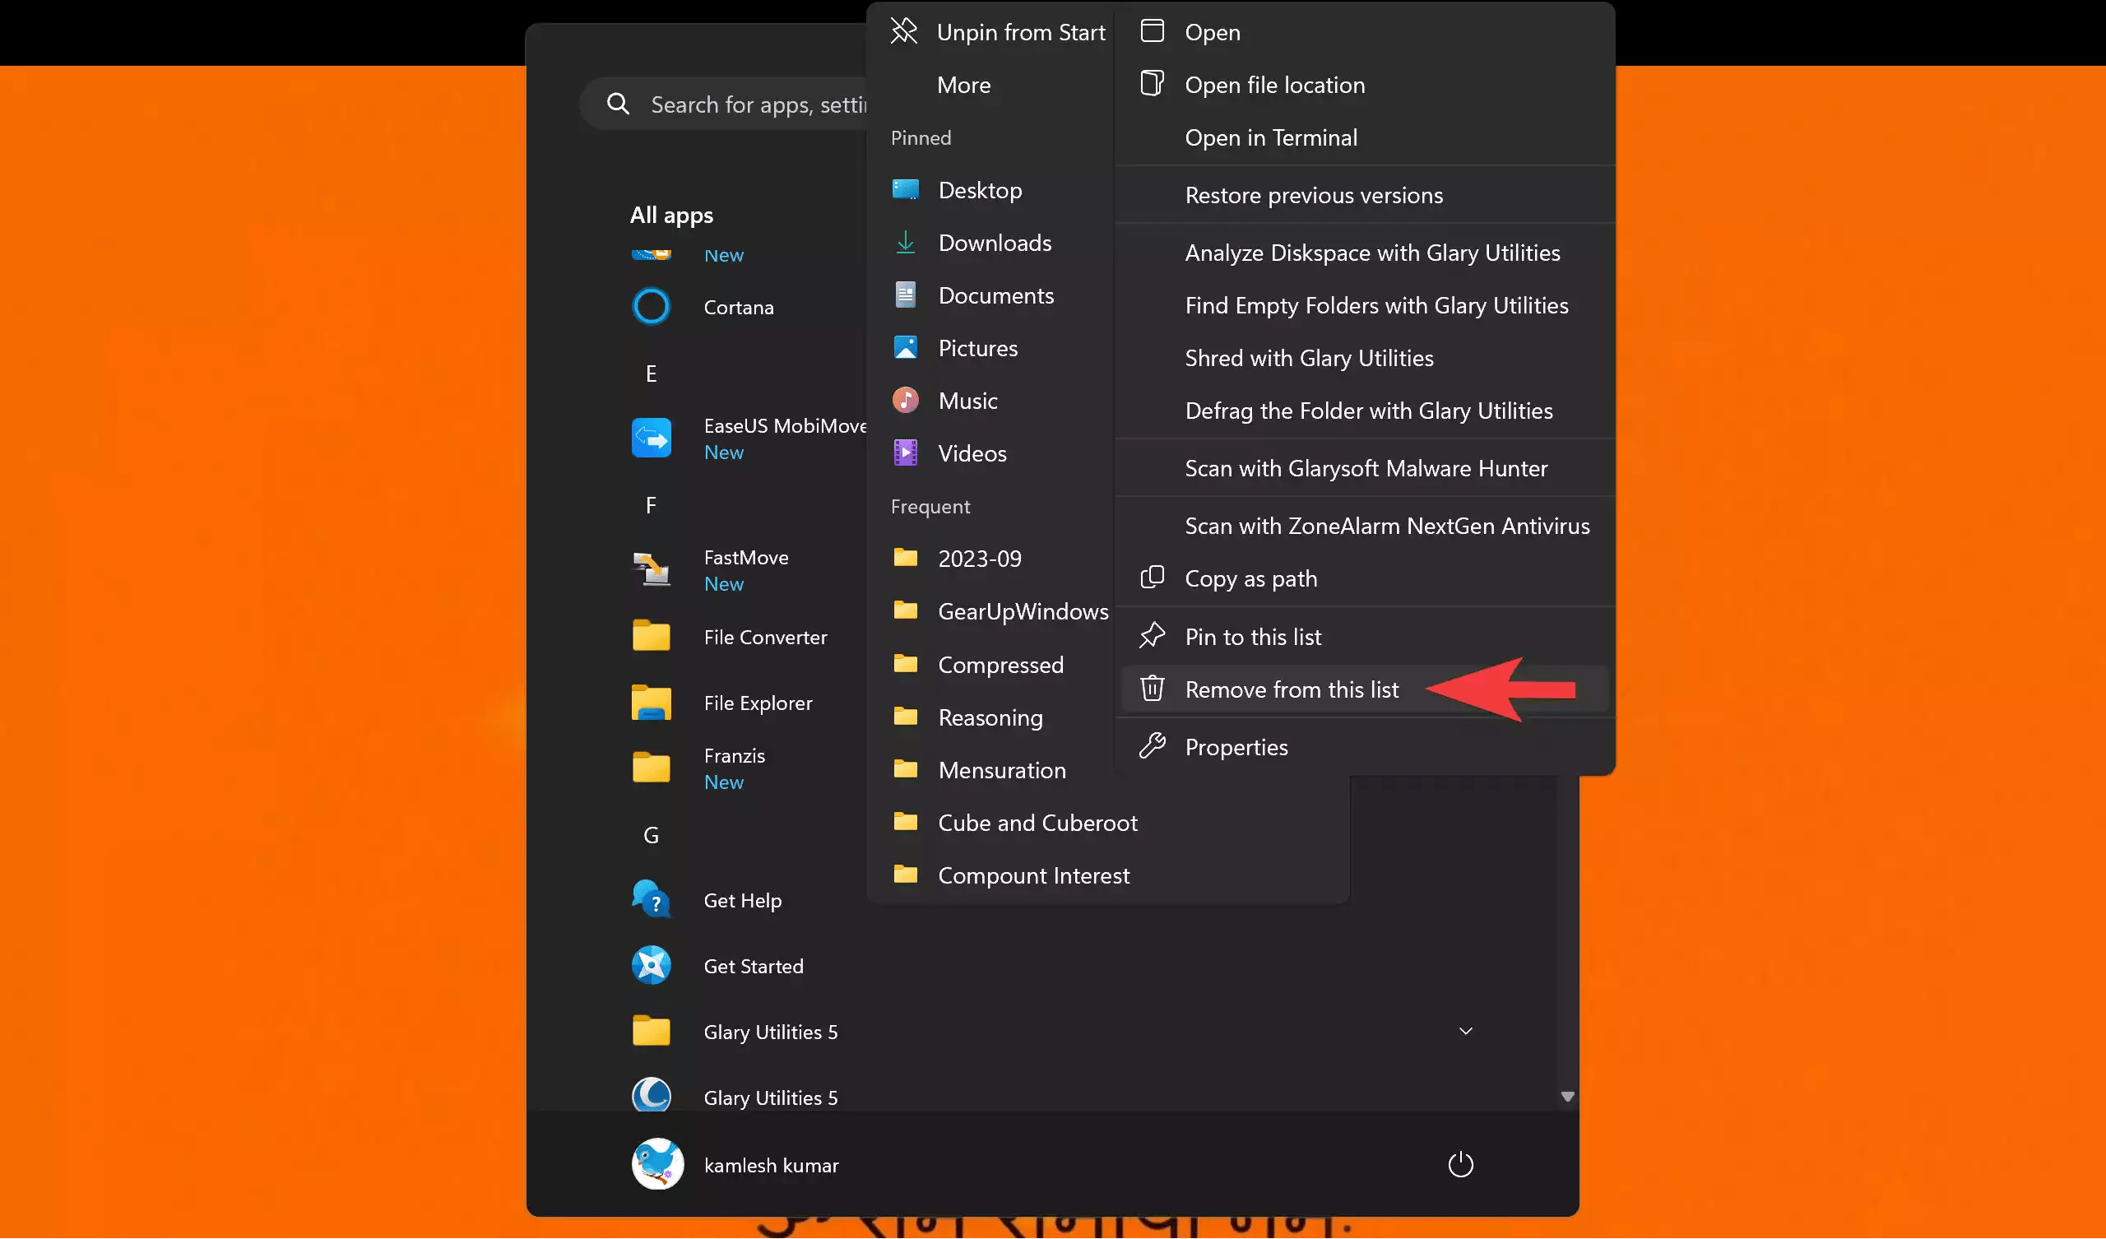Launch the Get Started app
The image size is (2106, 1239).
coord(754,966)
